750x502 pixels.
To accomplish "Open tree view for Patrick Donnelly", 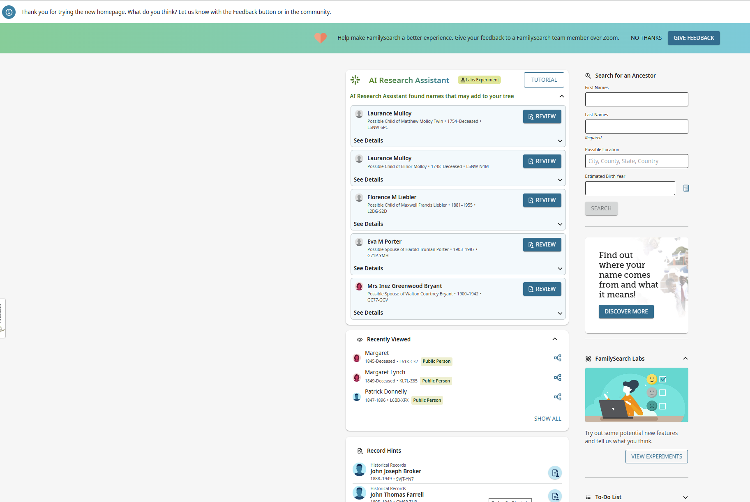I will [x=558, y=397].
